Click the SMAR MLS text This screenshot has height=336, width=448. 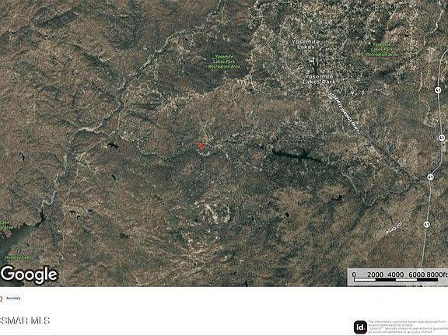25,320
